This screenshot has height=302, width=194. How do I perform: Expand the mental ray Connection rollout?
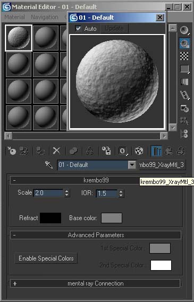[x=95, y=283]
